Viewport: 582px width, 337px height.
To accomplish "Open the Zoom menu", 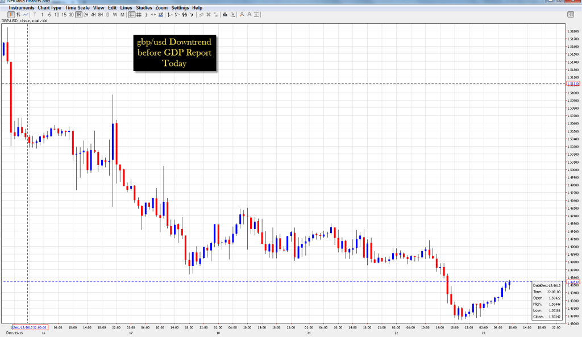I will [161, 8].
